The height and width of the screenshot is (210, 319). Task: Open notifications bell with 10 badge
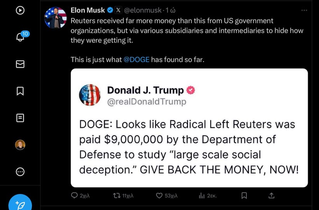[20, 37]
